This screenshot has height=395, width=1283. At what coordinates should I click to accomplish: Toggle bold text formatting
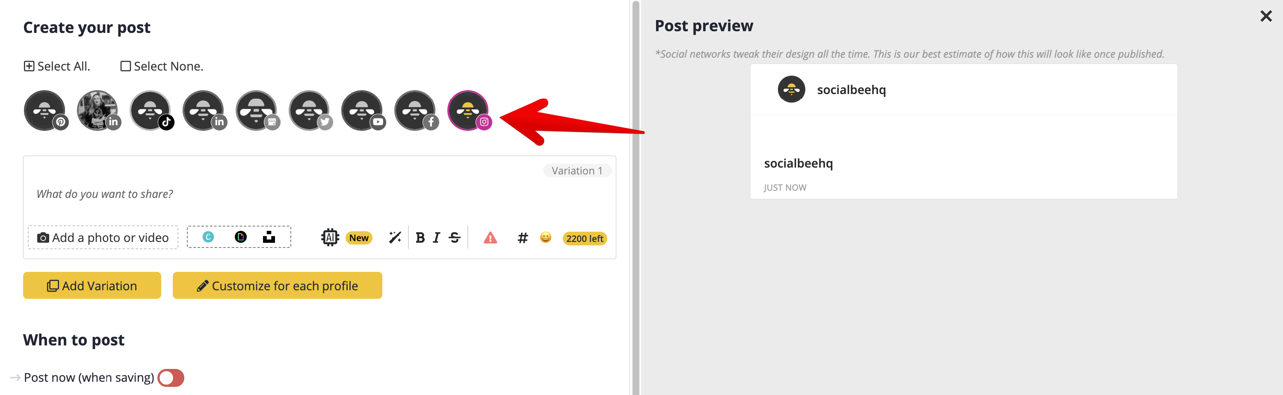pyautogui.click(x=420, y=238)
